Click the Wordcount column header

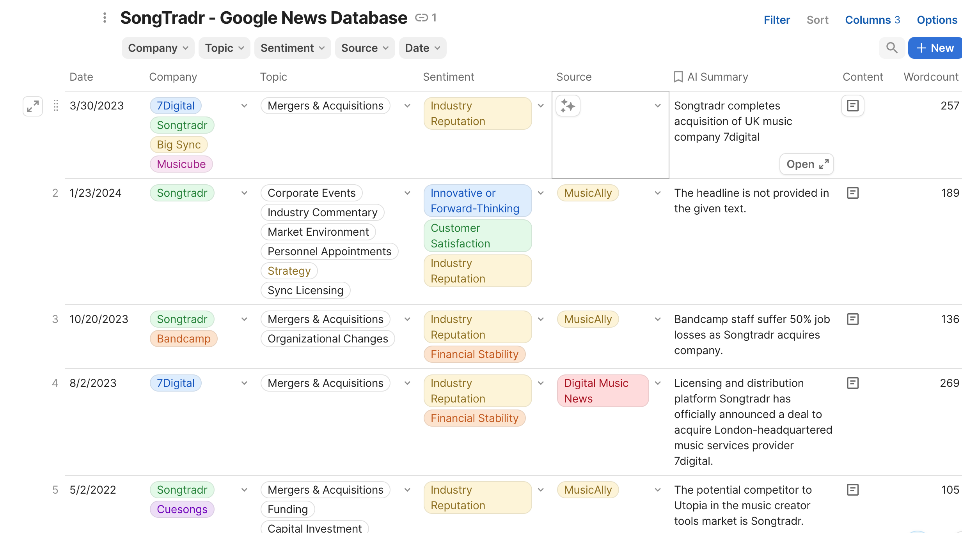(931, 77)
